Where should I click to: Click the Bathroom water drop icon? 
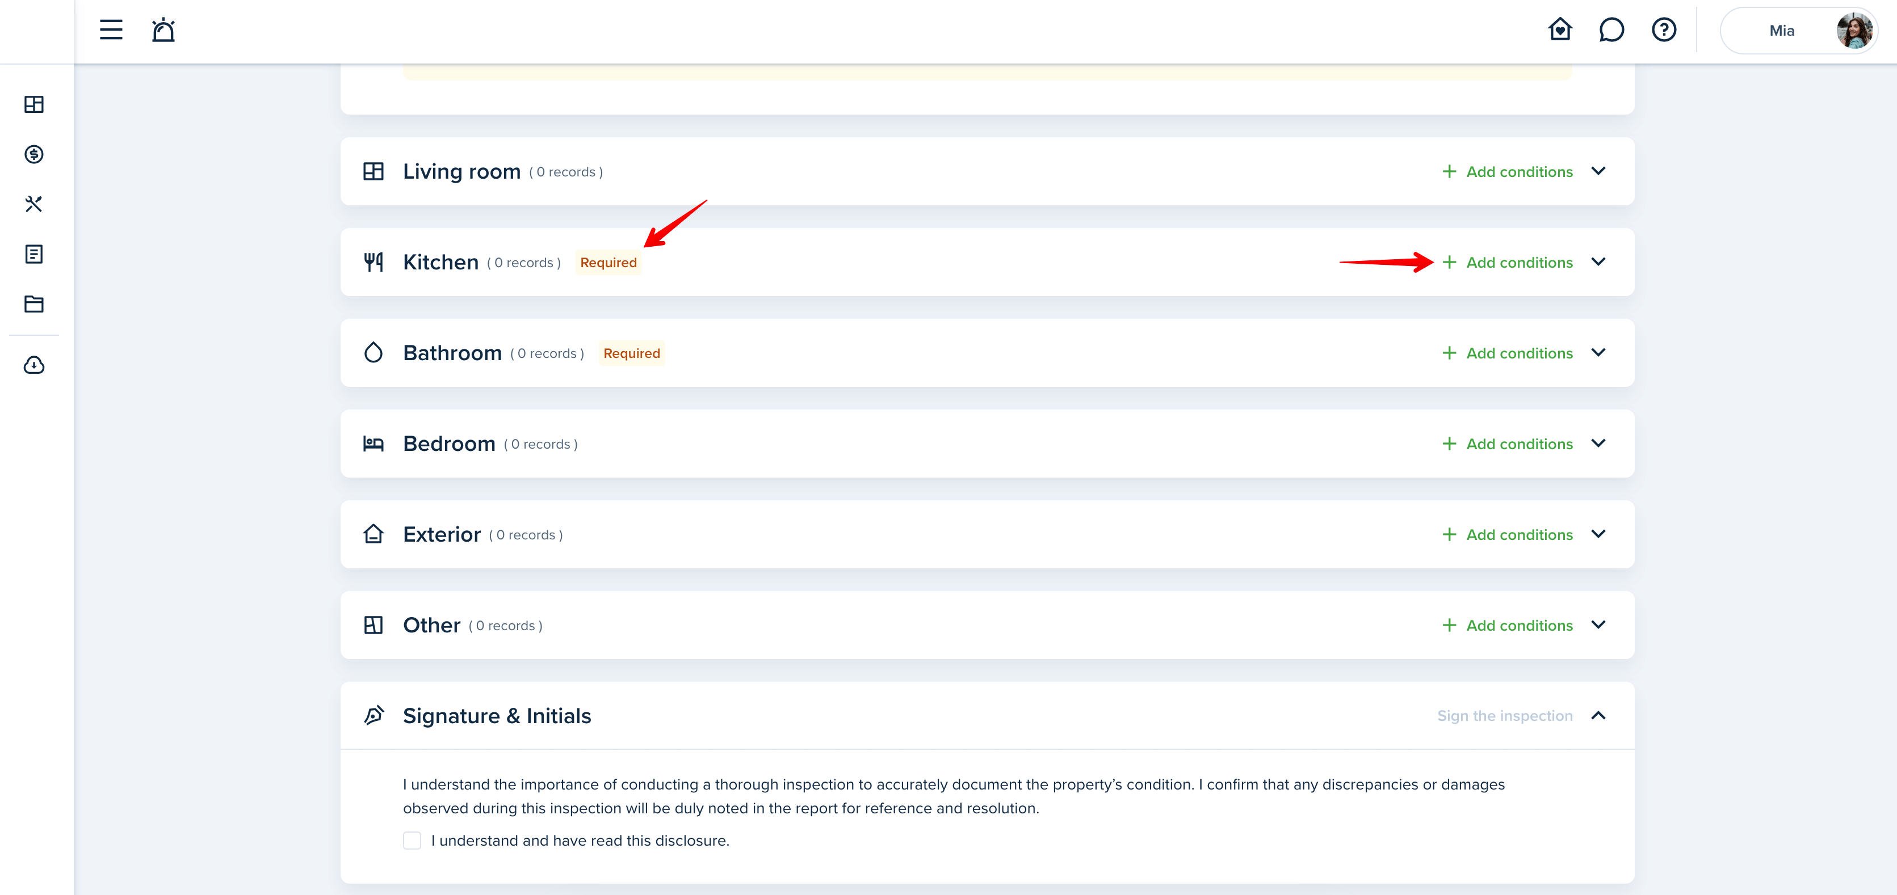(373, 353)
